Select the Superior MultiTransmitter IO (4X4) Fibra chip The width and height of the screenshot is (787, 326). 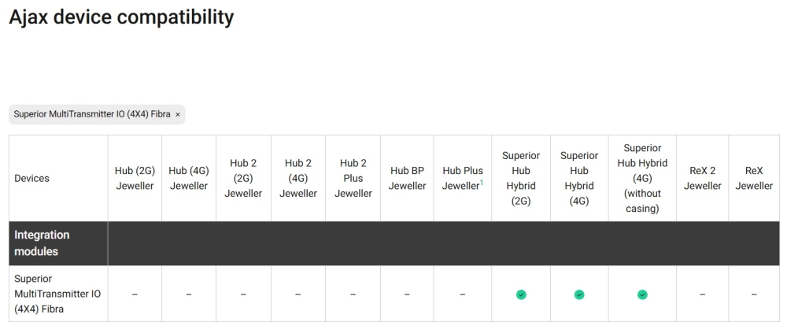pyautogui.click(x=92, y=114)
